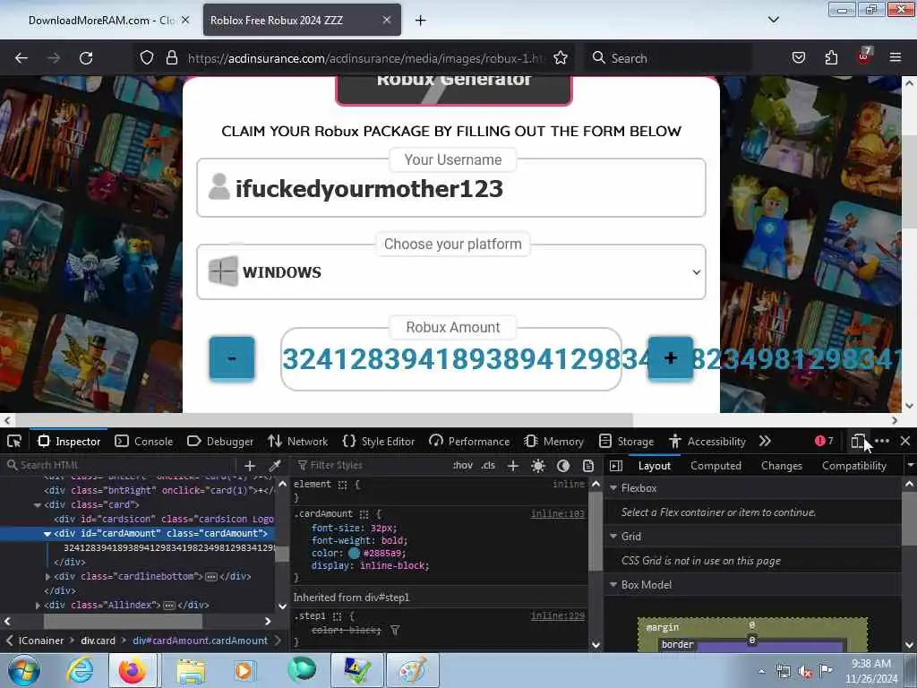Close the DownloadMoreRAM.com tab
The height and width of the screenshot is (688, 917).
[x=185, y=20]
